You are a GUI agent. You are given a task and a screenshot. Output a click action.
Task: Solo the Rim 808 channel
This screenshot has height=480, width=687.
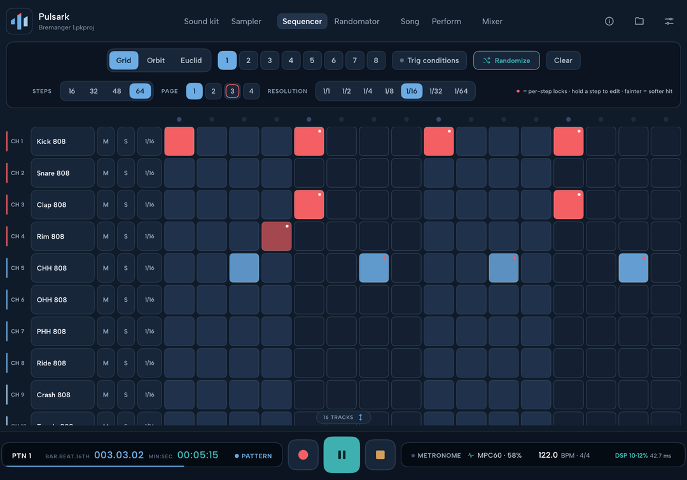(126, 236)
